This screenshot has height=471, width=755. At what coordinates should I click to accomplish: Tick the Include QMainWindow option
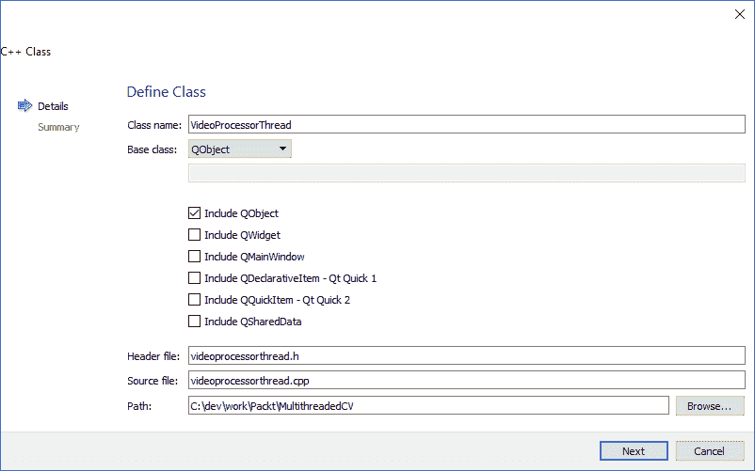[195, 257]
